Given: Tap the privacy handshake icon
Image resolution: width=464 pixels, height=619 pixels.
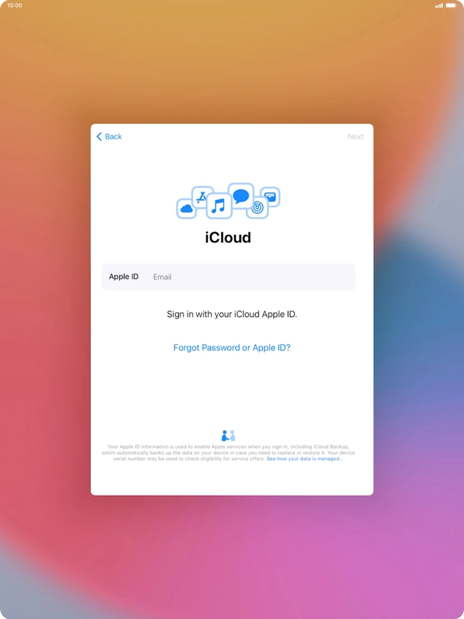Looking at the screenshot, I should pyautogui.click(x=228, y=436).
